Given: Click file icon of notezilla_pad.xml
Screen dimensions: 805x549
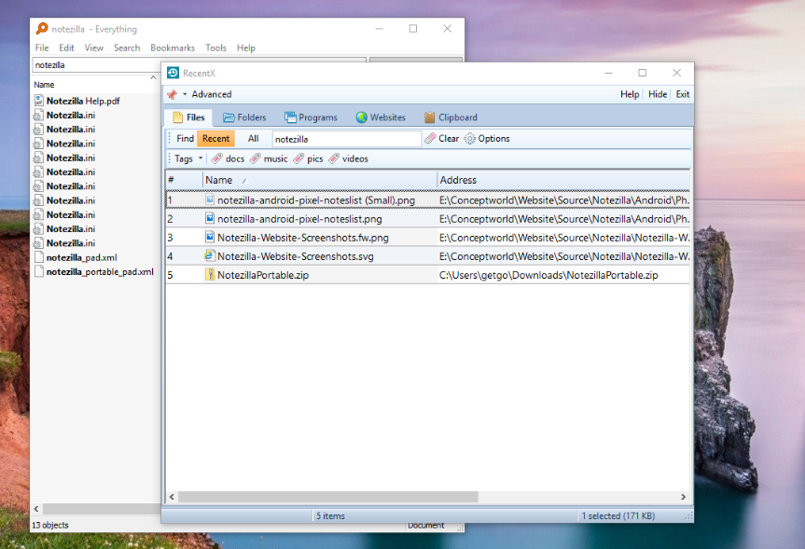Looking at the screenshot, I should click(x=38, y=257).
